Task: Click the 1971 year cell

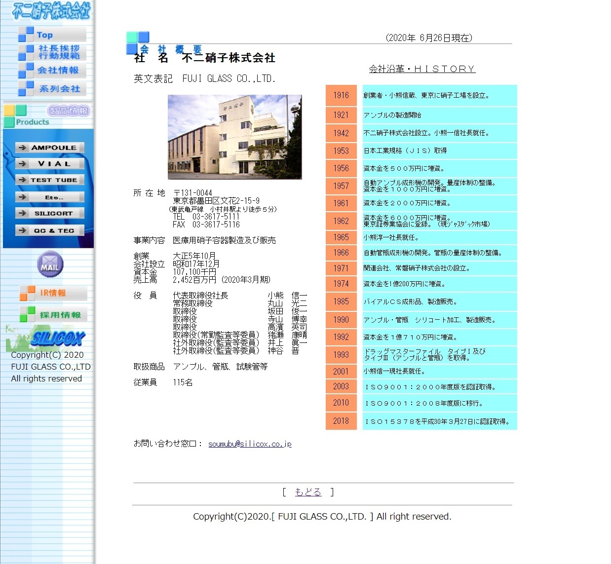Action: (341, 268)
